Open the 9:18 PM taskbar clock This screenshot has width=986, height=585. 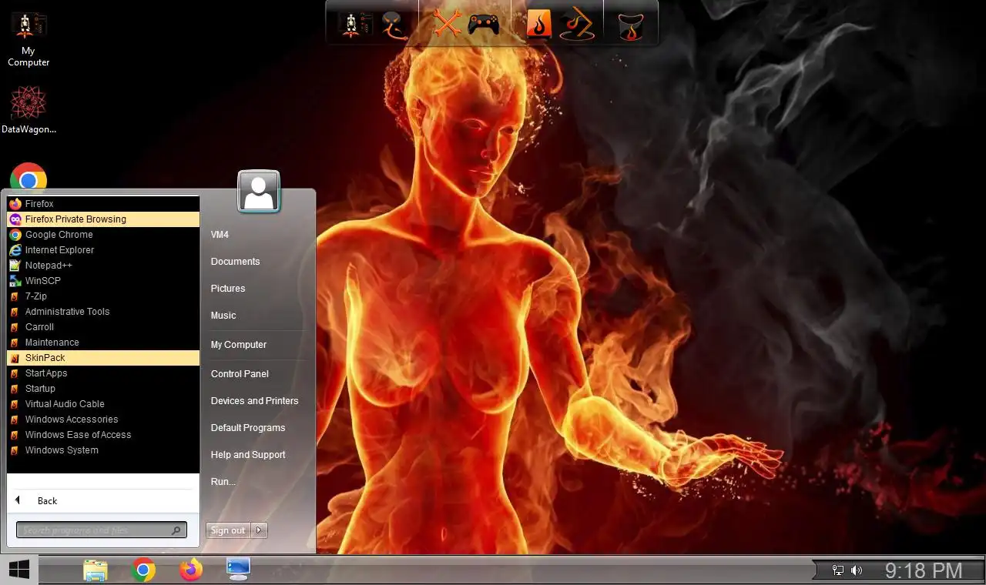[x=924, y=570]
